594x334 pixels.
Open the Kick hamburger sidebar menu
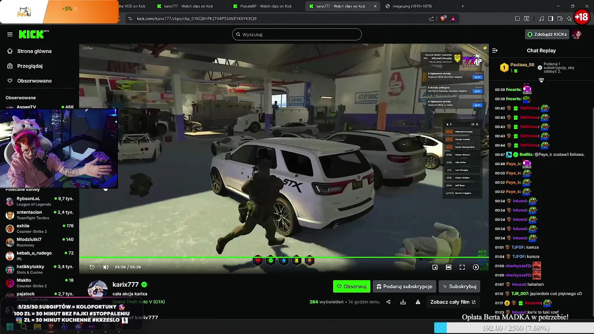pos(10,34)
